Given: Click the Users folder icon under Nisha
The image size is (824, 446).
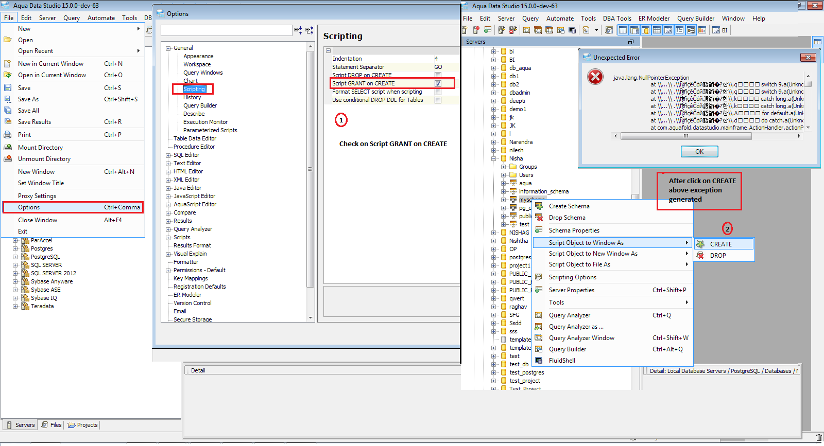Looking at the screenshot, I should tap(513, 175).
